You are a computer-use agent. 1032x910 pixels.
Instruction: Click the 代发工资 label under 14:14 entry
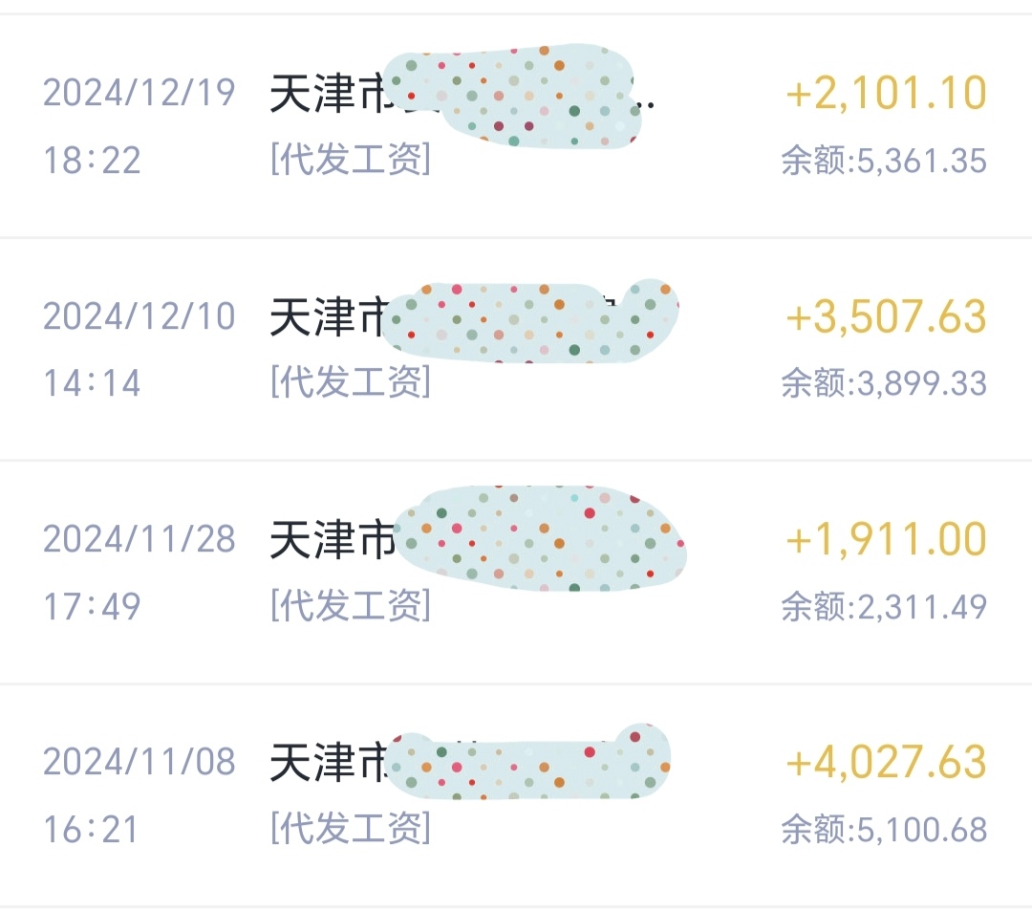(x=351, y=382)
